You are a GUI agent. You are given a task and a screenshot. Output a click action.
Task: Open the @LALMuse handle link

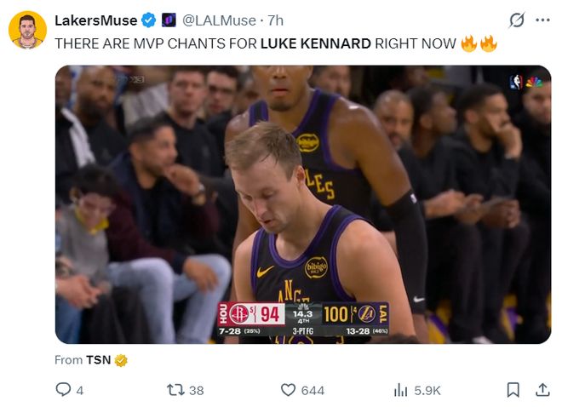(220, 20)
